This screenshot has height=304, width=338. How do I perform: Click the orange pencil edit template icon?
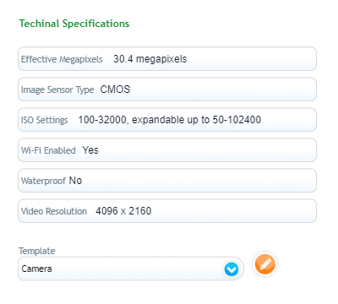(264, 264)
